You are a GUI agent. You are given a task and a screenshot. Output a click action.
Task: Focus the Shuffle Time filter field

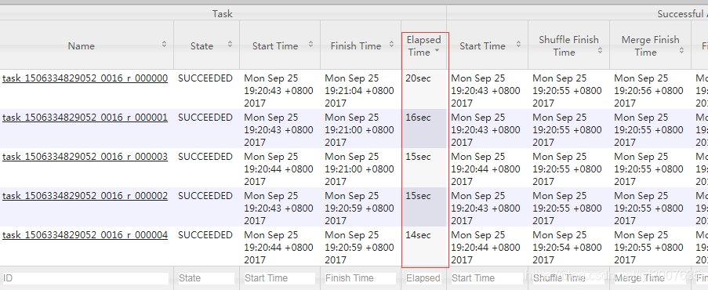pos(568,278)
